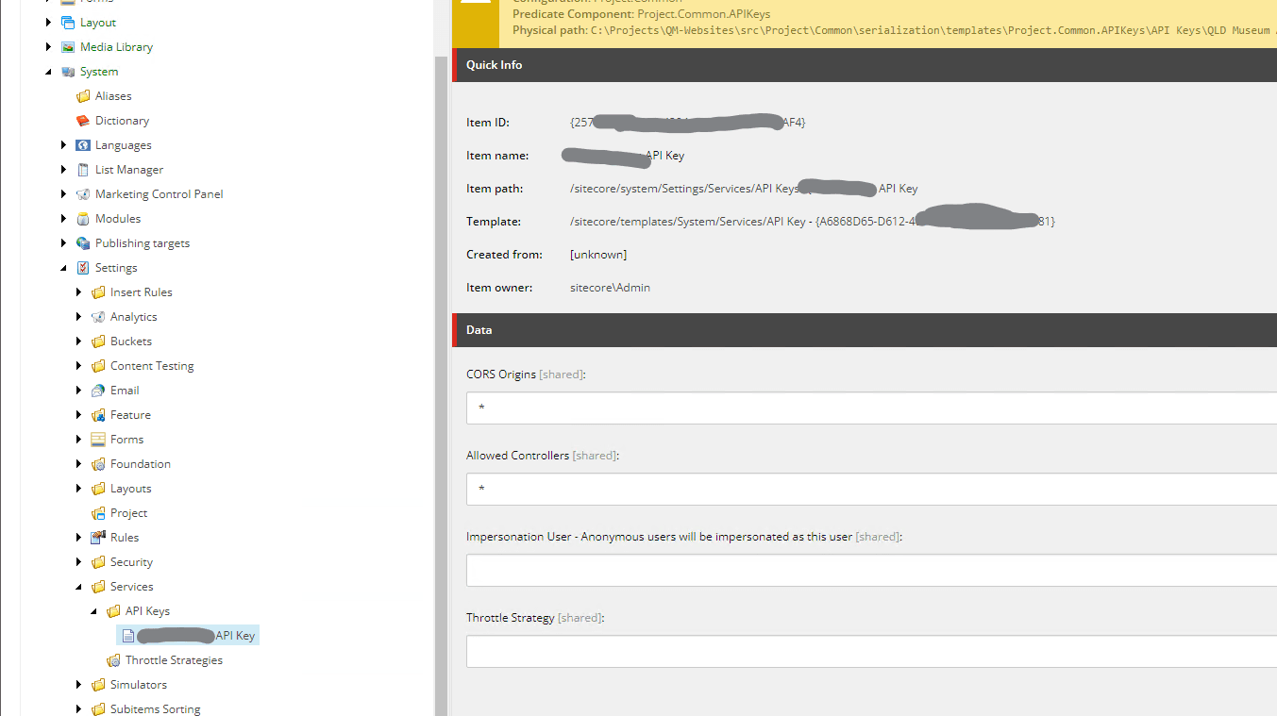The image size is (1277, 716).
Task: Click the sitecore\Admin owner value
Action: pyautogui.click(x=610, y=288)
